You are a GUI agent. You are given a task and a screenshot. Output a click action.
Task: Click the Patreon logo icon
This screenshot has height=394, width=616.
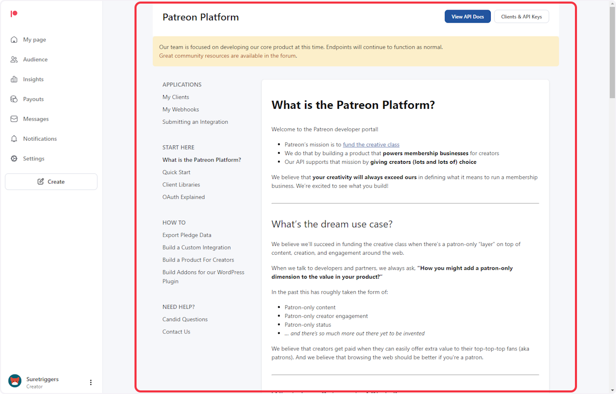tap(14, 13)
